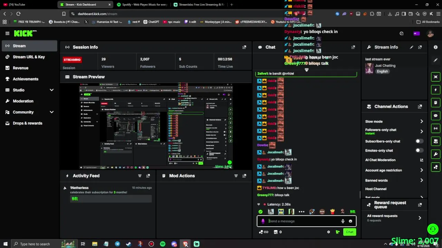Image resolution: width=442 pixels, height=248 pixels.
Task: Click the green paper plane icon beside Chat
Action: coord(337,232)
